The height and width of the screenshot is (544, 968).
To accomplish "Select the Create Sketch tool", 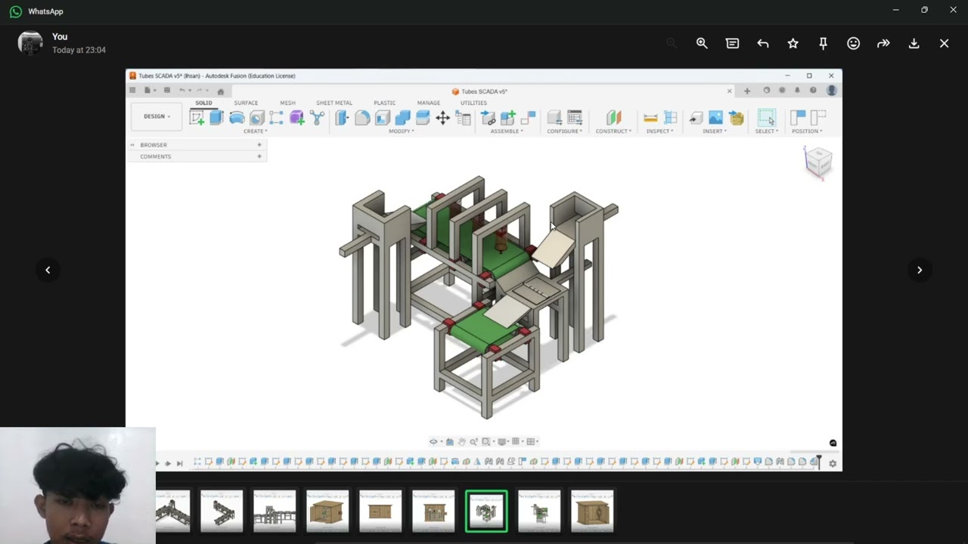I will (x=197, y=117).
